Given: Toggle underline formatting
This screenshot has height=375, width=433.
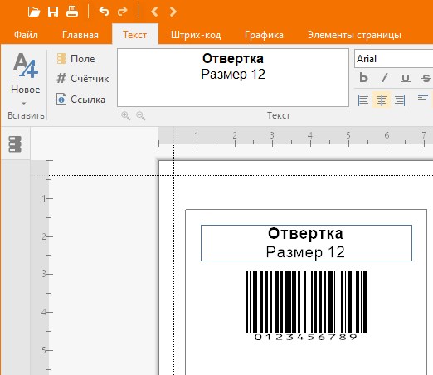Looking at the screenshot, I should (x=406, y=78).
